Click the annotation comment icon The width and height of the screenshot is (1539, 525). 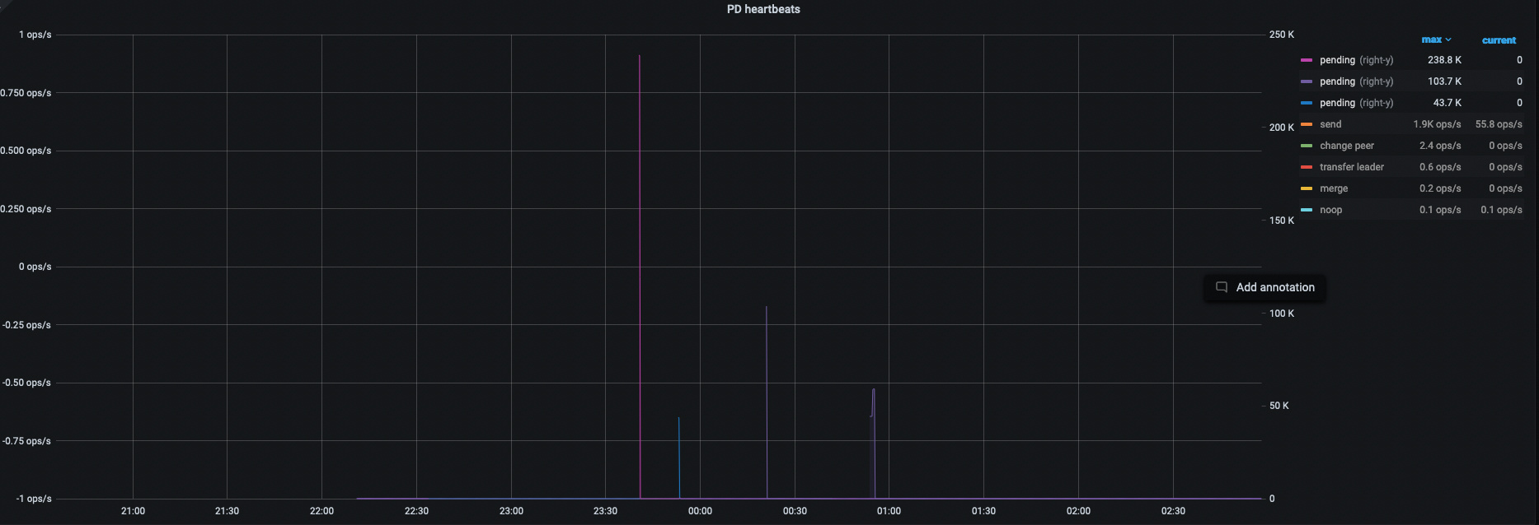(x=1222, y=287)
